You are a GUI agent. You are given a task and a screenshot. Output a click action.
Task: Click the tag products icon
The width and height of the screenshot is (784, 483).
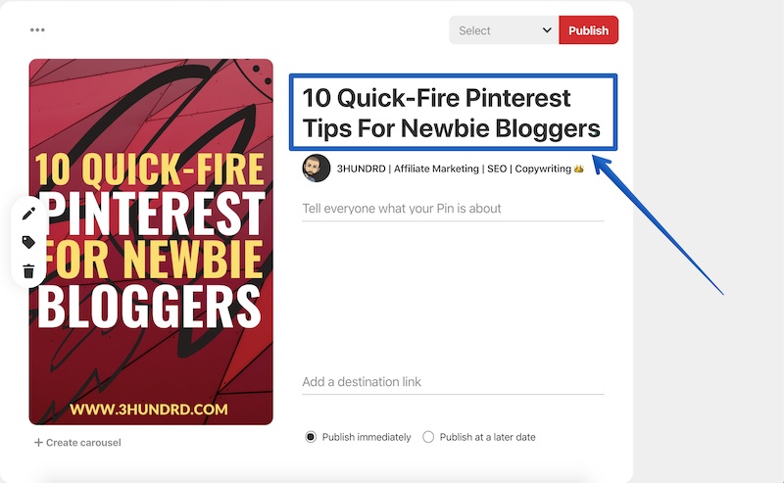(x=29, y=242)
